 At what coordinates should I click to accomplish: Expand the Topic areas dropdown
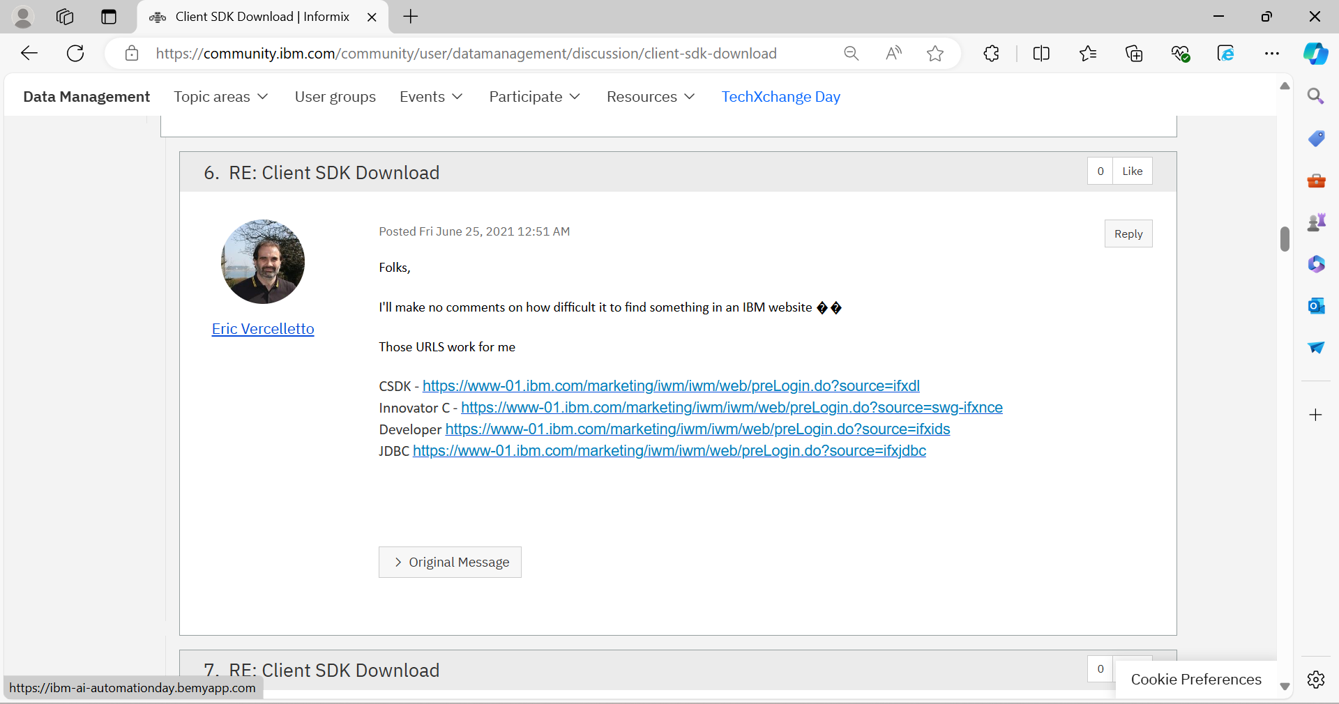221,97
